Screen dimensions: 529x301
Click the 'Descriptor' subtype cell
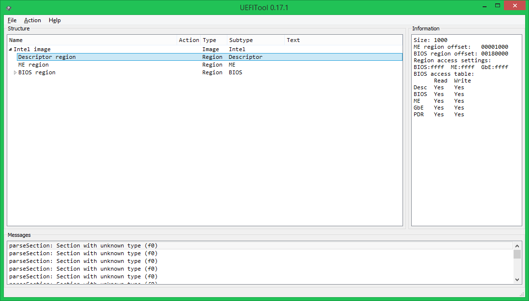pos(246,57)
